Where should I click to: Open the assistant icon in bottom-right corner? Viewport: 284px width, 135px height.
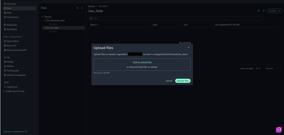tap(279, 130)
